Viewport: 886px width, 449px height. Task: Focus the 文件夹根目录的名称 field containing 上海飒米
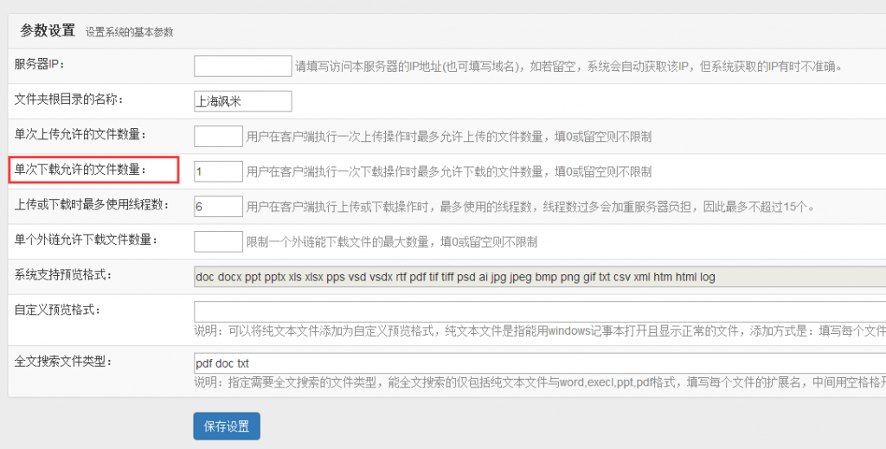242,101
